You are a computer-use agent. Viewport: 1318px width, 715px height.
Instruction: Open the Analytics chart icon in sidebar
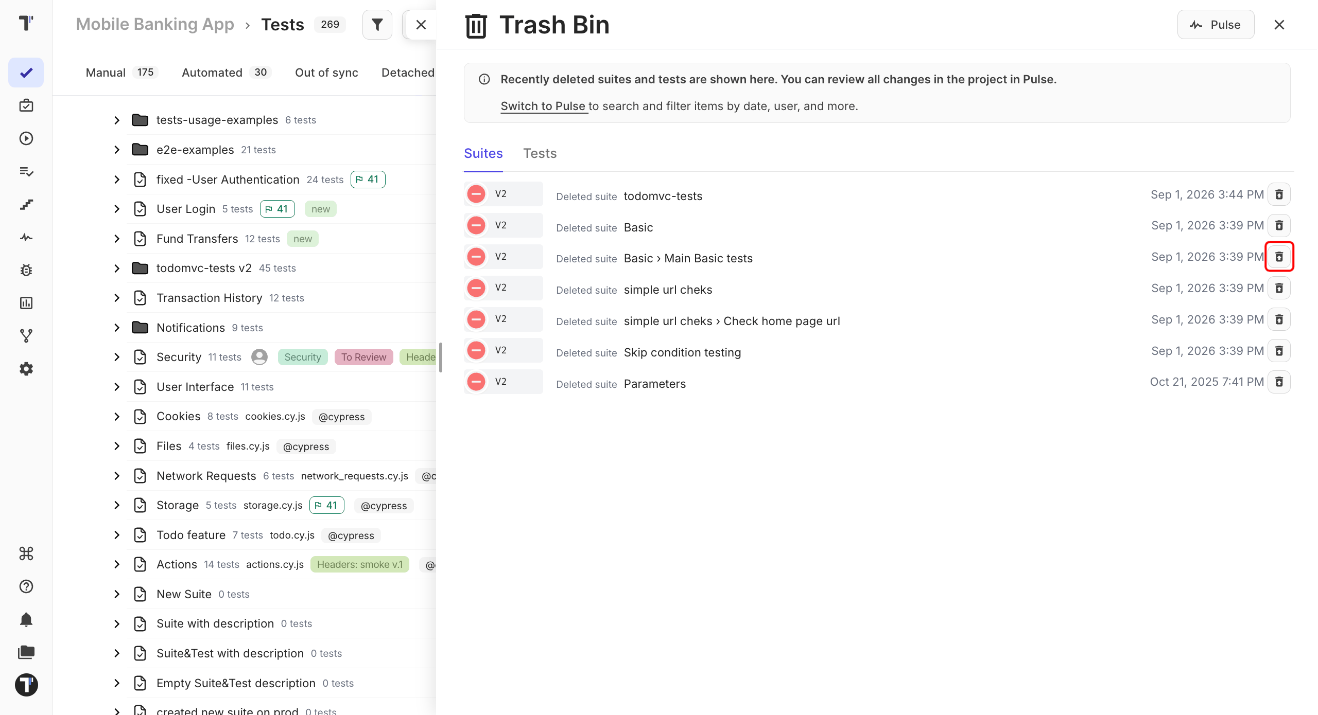[x=26, y=303]
